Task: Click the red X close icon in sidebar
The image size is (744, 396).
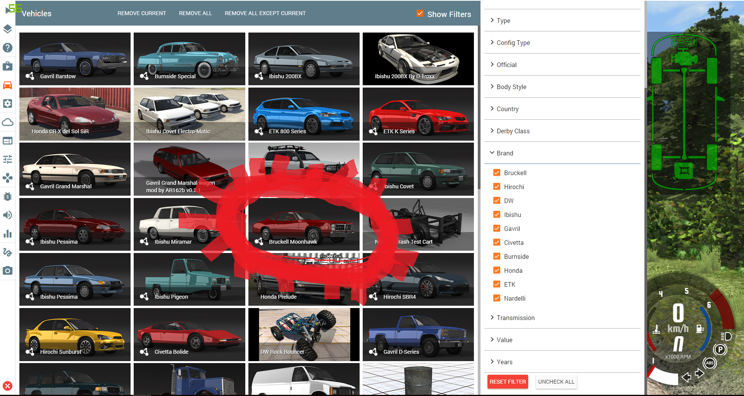Action: 7,386
